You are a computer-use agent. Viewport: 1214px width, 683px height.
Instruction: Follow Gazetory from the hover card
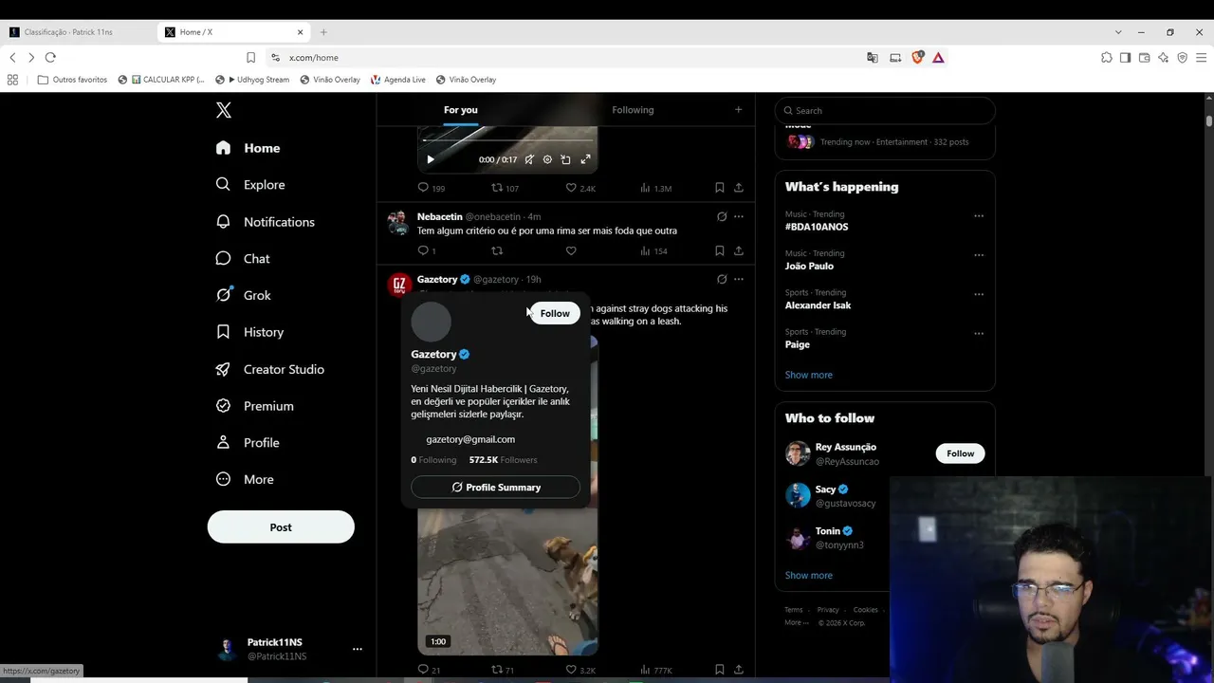tap(555, 313)
